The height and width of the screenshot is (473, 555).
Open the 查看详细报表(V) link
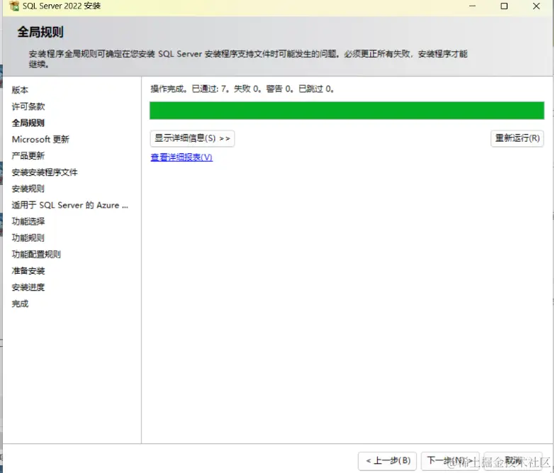pyautogui.click(x=181, y=157)
